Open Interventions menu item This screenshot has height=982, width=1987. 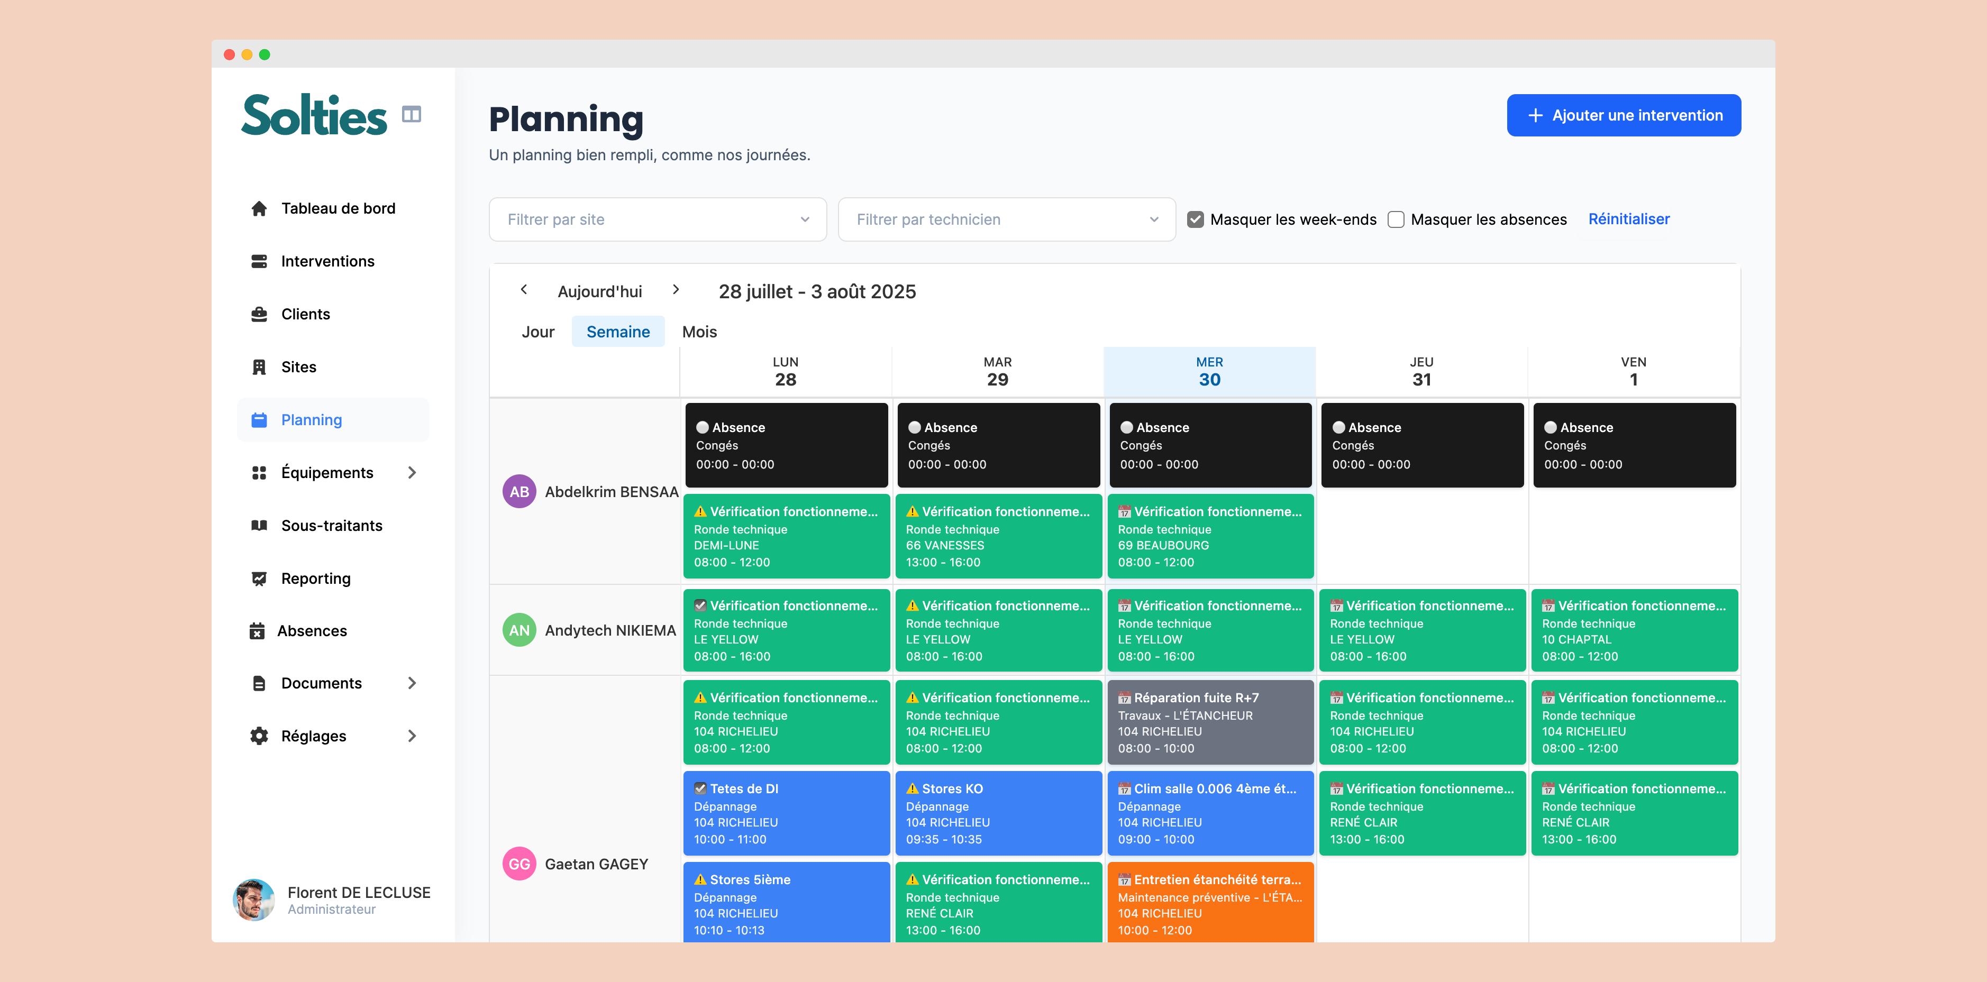coord(333,261)
